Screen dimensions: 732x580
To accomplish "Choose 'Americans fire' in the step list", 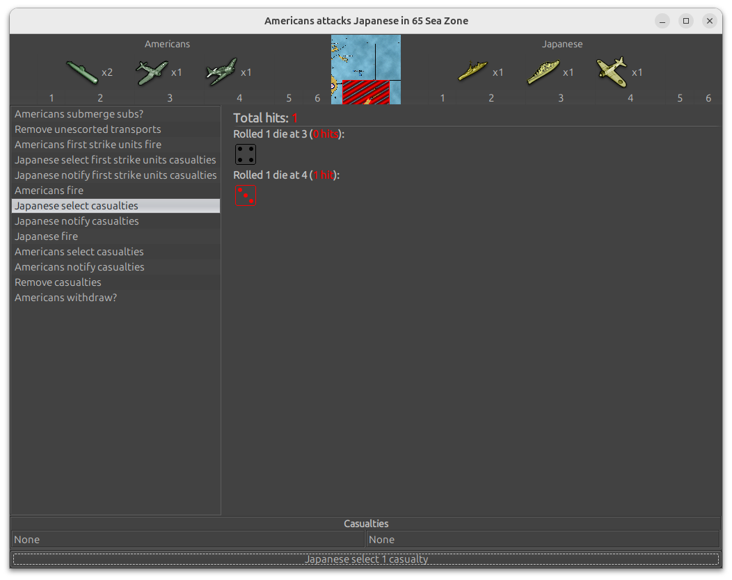I will tap(49, 191).
